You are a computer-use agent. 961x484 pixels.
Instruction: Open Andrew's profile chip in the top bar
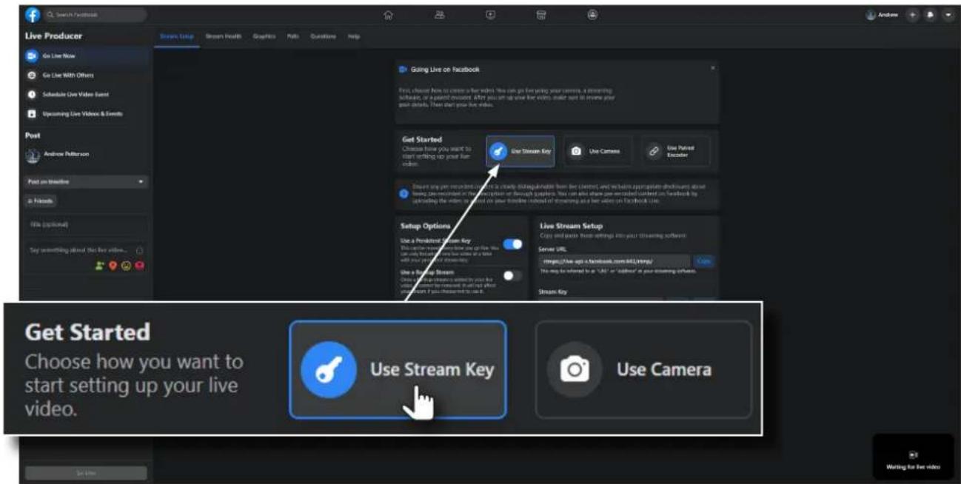[x=883, y=15]
